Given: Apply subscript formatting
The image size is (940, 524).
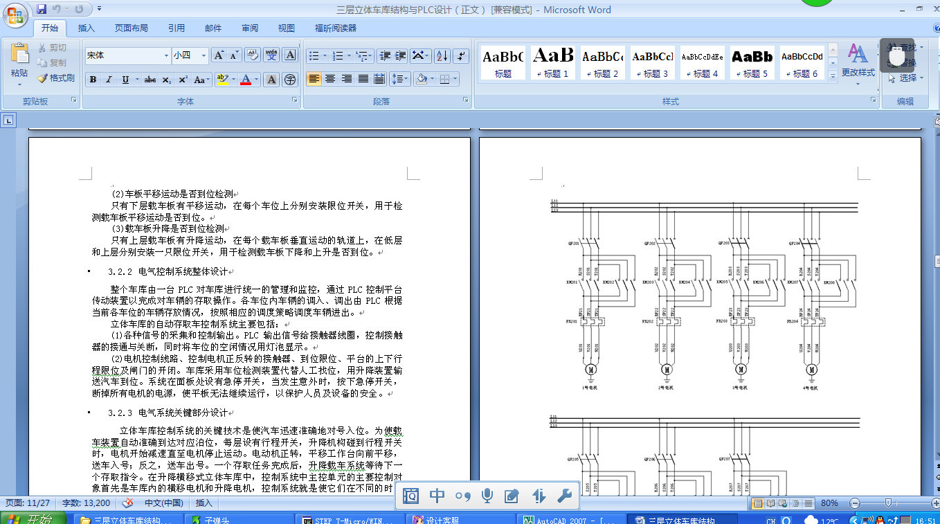Looking at the screenshot, I should (x=167, y=80).
